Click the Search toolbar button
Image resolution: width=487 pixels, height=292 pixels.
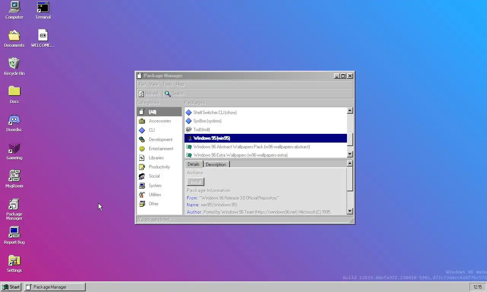175,94
